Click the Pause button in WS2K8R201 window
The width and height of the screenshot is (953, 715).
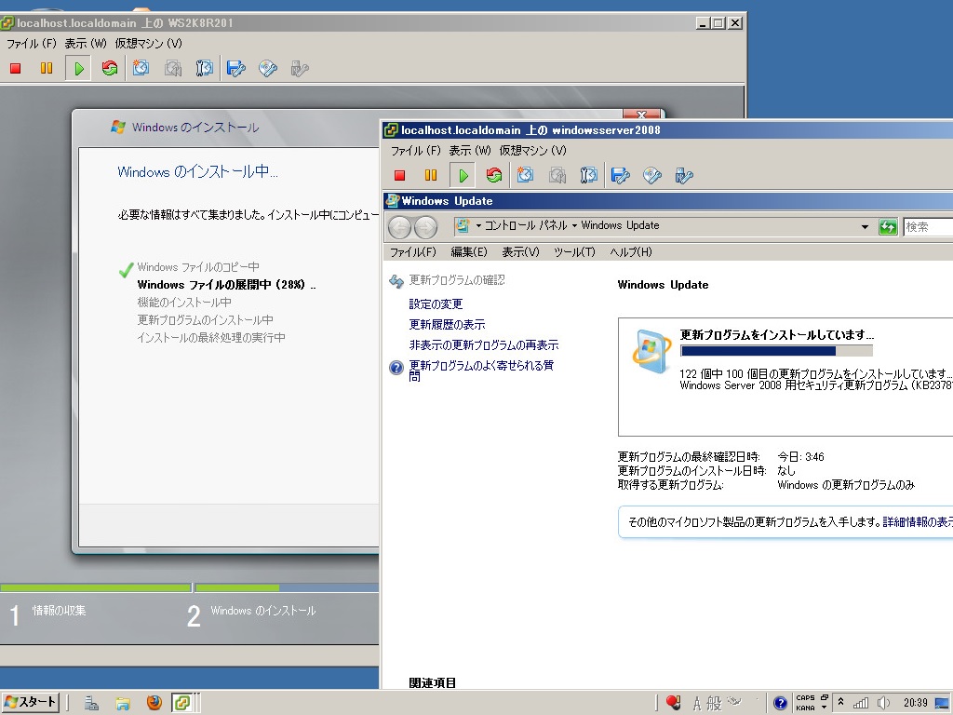tap(47, 68)
